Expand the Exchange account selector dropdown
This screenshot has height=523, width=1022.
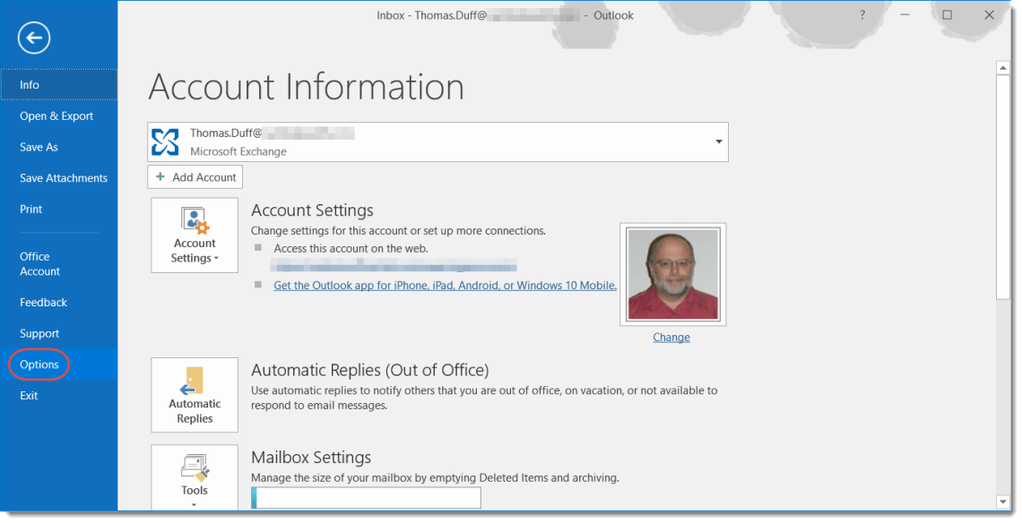(718, 141)
